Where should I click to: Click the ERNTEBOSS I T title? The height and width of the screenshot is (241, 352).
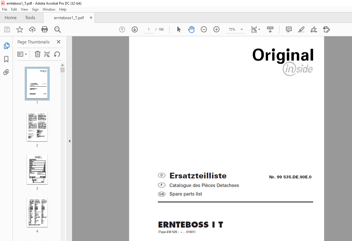(x=190, y=225)
